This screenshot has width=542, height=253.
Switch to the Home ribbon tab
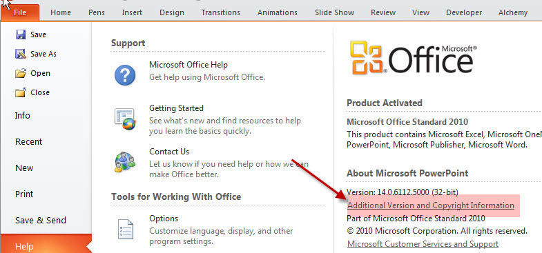pyautogui.click(x=61, y=13)
